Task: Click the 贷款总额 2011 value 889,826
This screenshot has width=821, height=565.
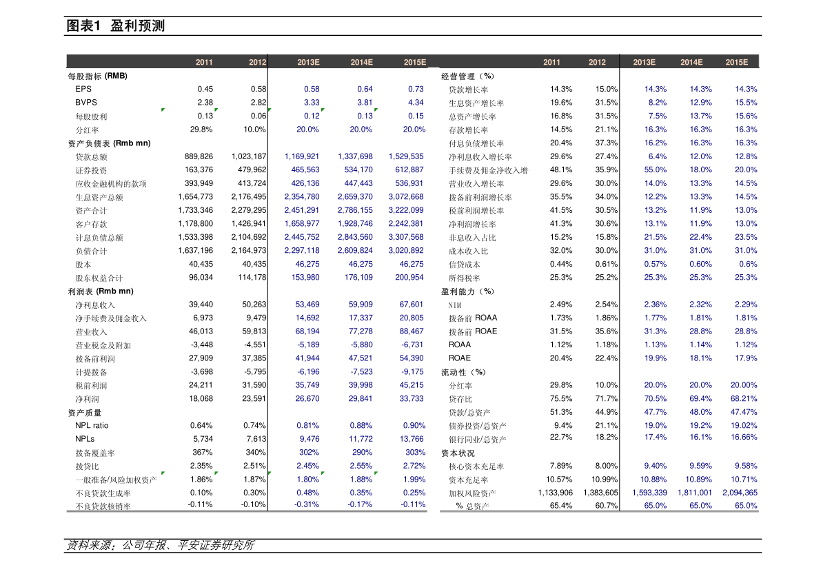Action: (x=199, y=157)
